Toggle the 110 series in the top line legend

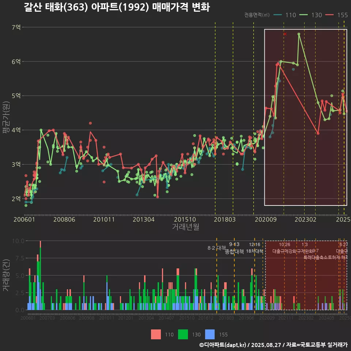284,15
